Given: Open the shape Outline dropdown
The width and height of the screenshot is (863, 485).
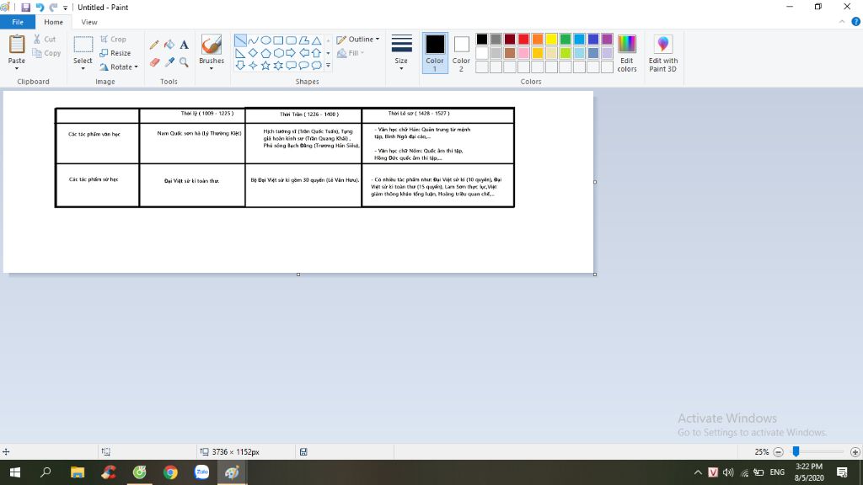Looking at the screenshot, I should pyautogui.click(x=357, y=39).
